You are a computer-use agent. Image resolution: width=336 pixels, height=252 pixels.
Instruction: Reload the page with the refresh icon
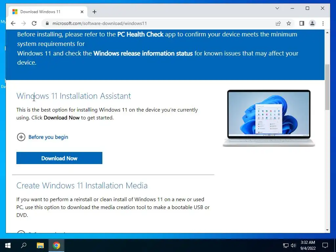coord(34,23)
